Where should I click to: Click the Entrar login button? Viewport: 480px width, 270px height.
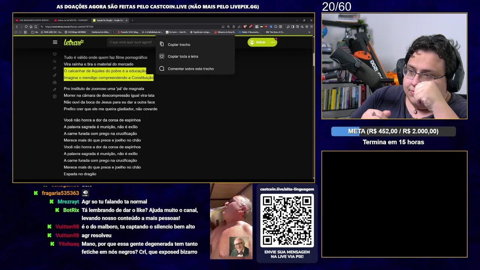click(258, 42)
